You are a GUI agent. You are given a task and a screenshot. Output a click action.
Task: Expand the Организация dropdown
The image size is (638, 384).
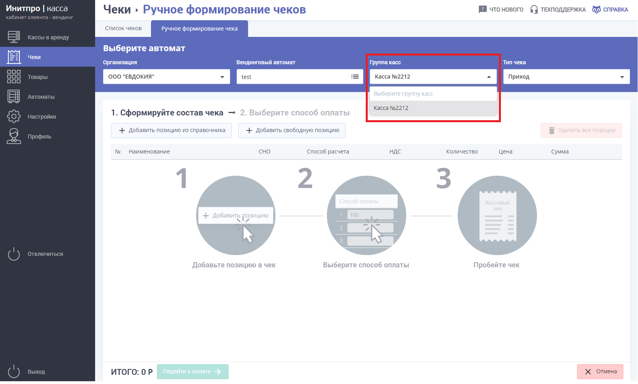[222, 77]
